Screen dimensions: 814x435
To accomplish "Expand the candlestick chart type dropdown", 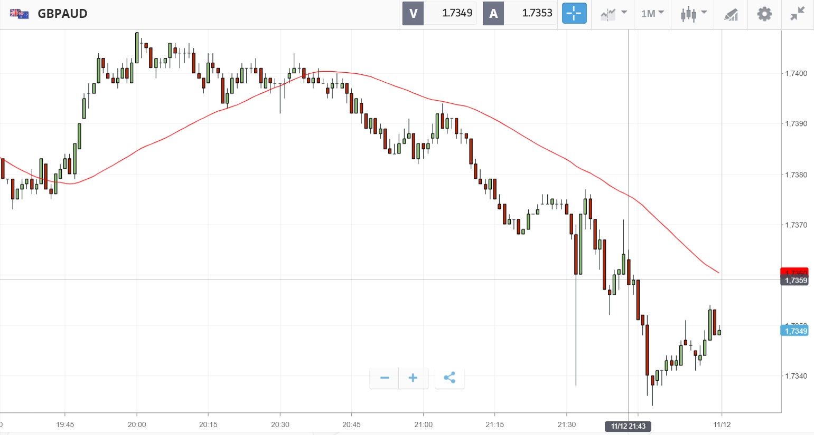I will pyautogui.click(x=694, y=14).
